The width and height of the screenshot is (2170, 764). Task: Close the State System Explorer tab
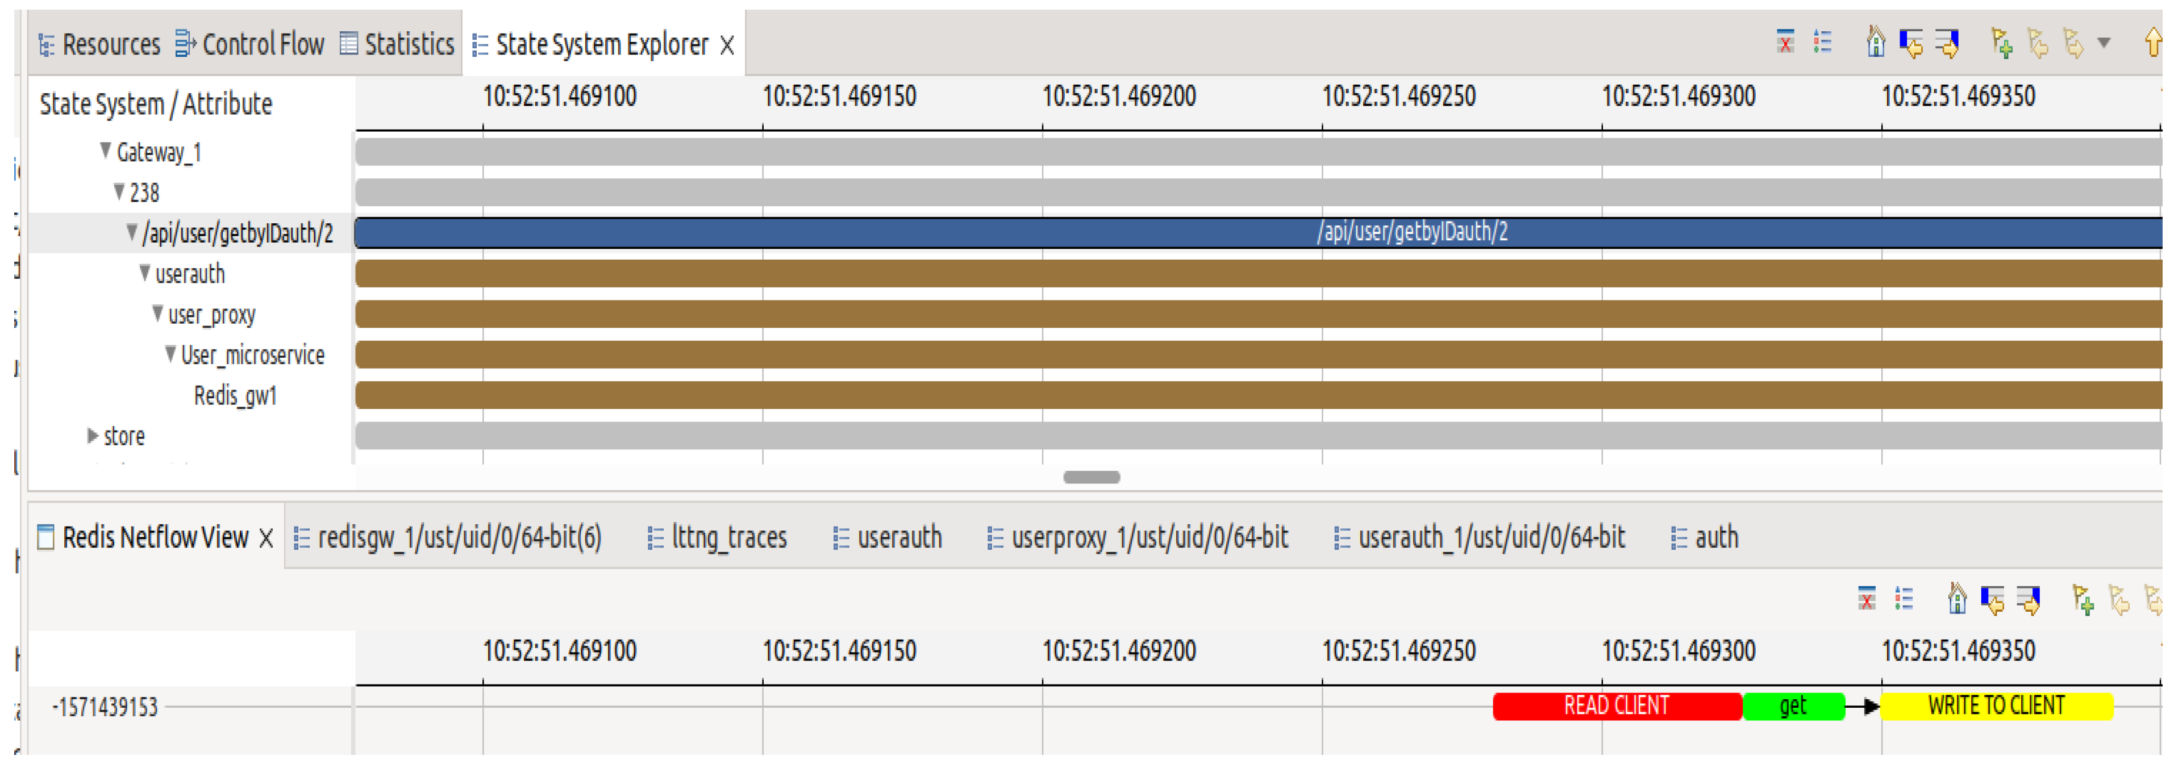click(x=727, y=45)
